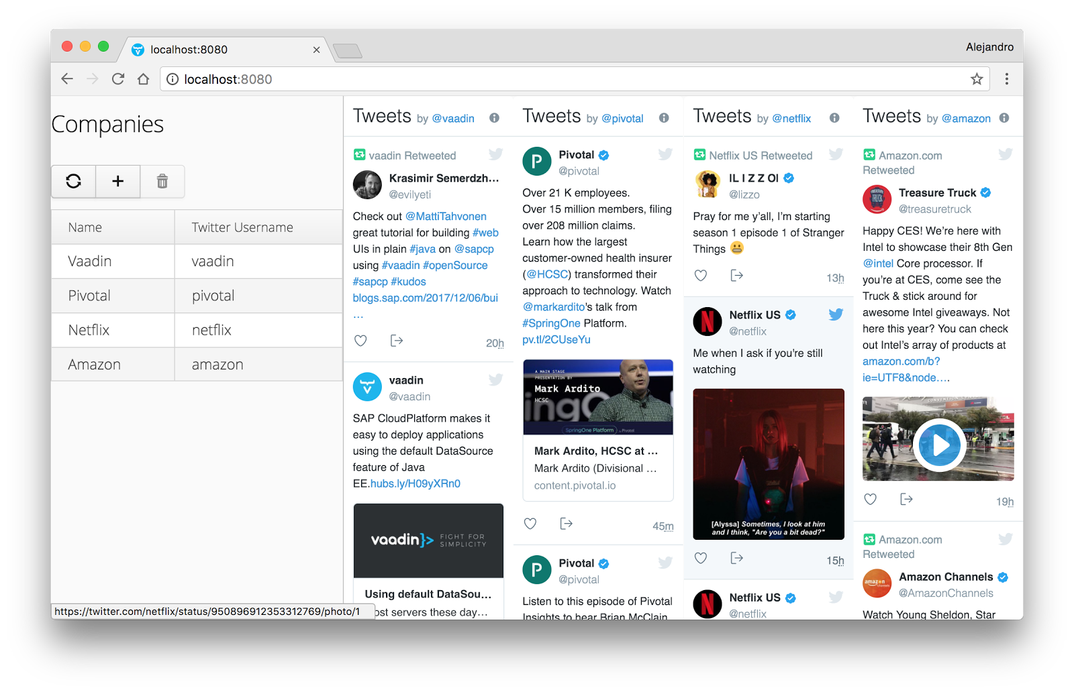
Task: Click the trash delete icon
Action: [x=162, y=181]
